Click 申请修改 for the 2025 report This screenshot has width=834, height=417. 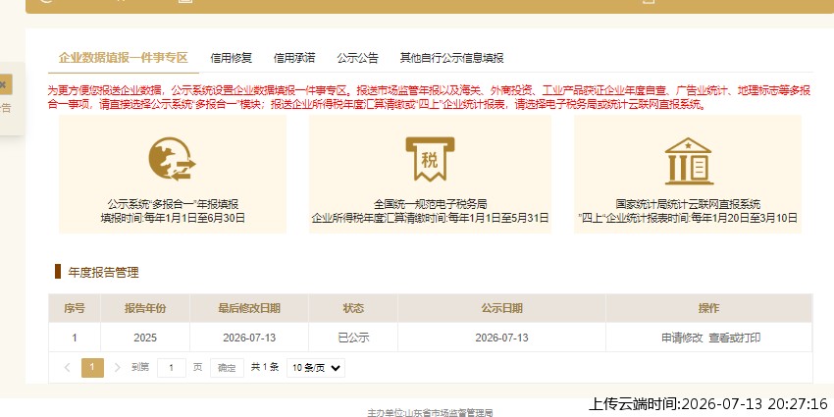682,338
